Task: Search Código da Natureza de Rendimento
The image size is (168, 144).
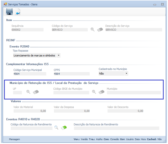Action: pos(56,128)
